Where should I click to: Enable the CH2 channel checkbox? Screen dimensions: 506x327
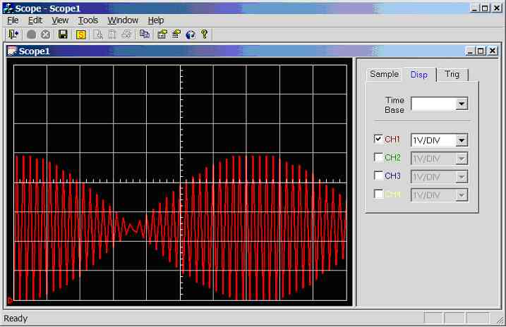point(378,157)
